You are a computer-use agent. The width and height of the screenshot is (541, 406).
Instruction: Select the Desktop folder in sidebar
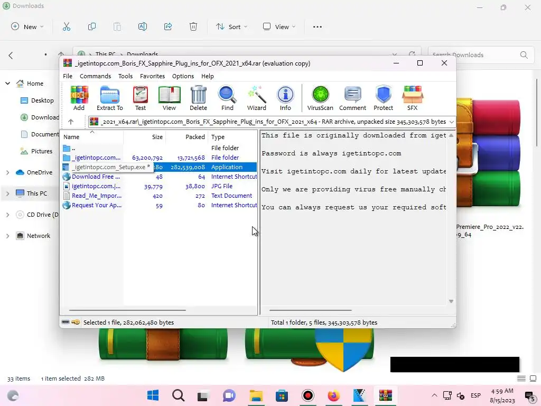pos(38,100)
